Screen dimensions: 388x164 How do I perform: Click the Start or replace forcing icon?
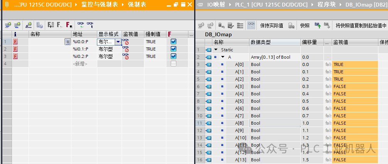click(59, 25)
